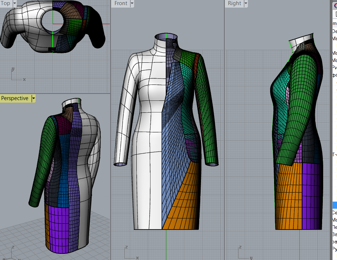Click the neck opening in Top viewport

point(53,20)
